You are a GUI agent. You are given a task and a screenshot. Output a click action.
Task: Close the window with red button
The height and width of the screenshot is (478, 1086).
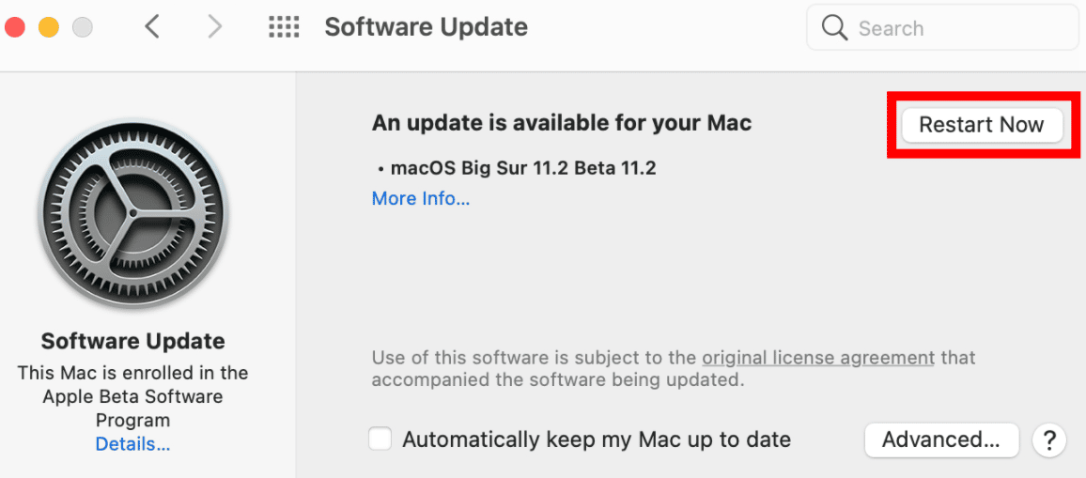click(15, 28)
